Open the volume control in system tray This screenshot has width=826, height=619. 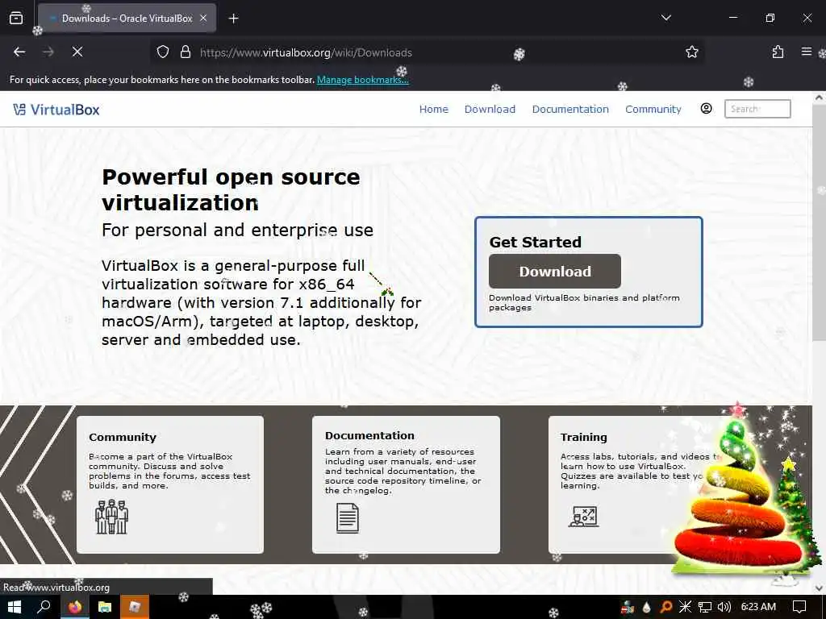click(x=724, y=608)
